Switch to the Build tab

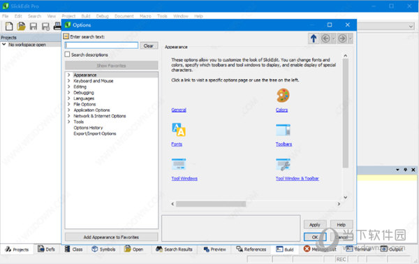[285, 249]
